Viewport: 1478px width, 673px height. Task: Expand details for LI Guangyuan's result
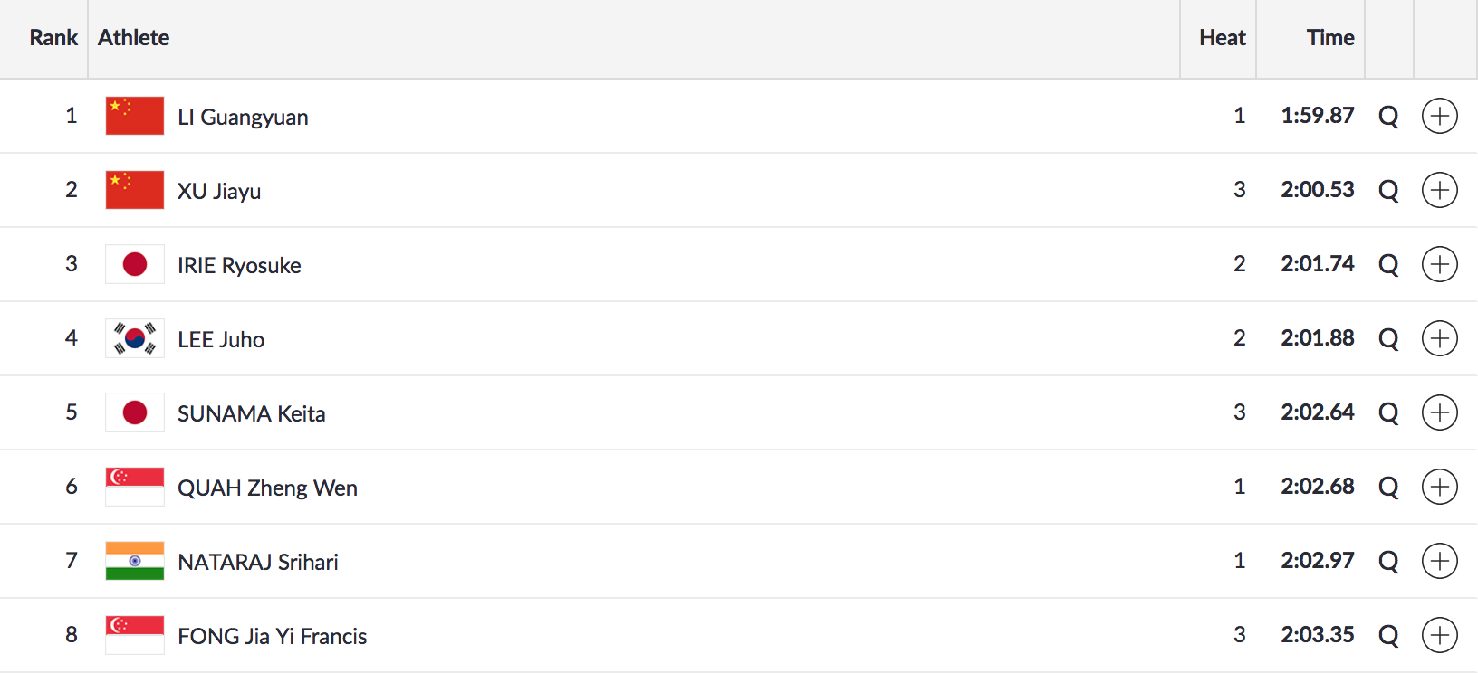1439,116
